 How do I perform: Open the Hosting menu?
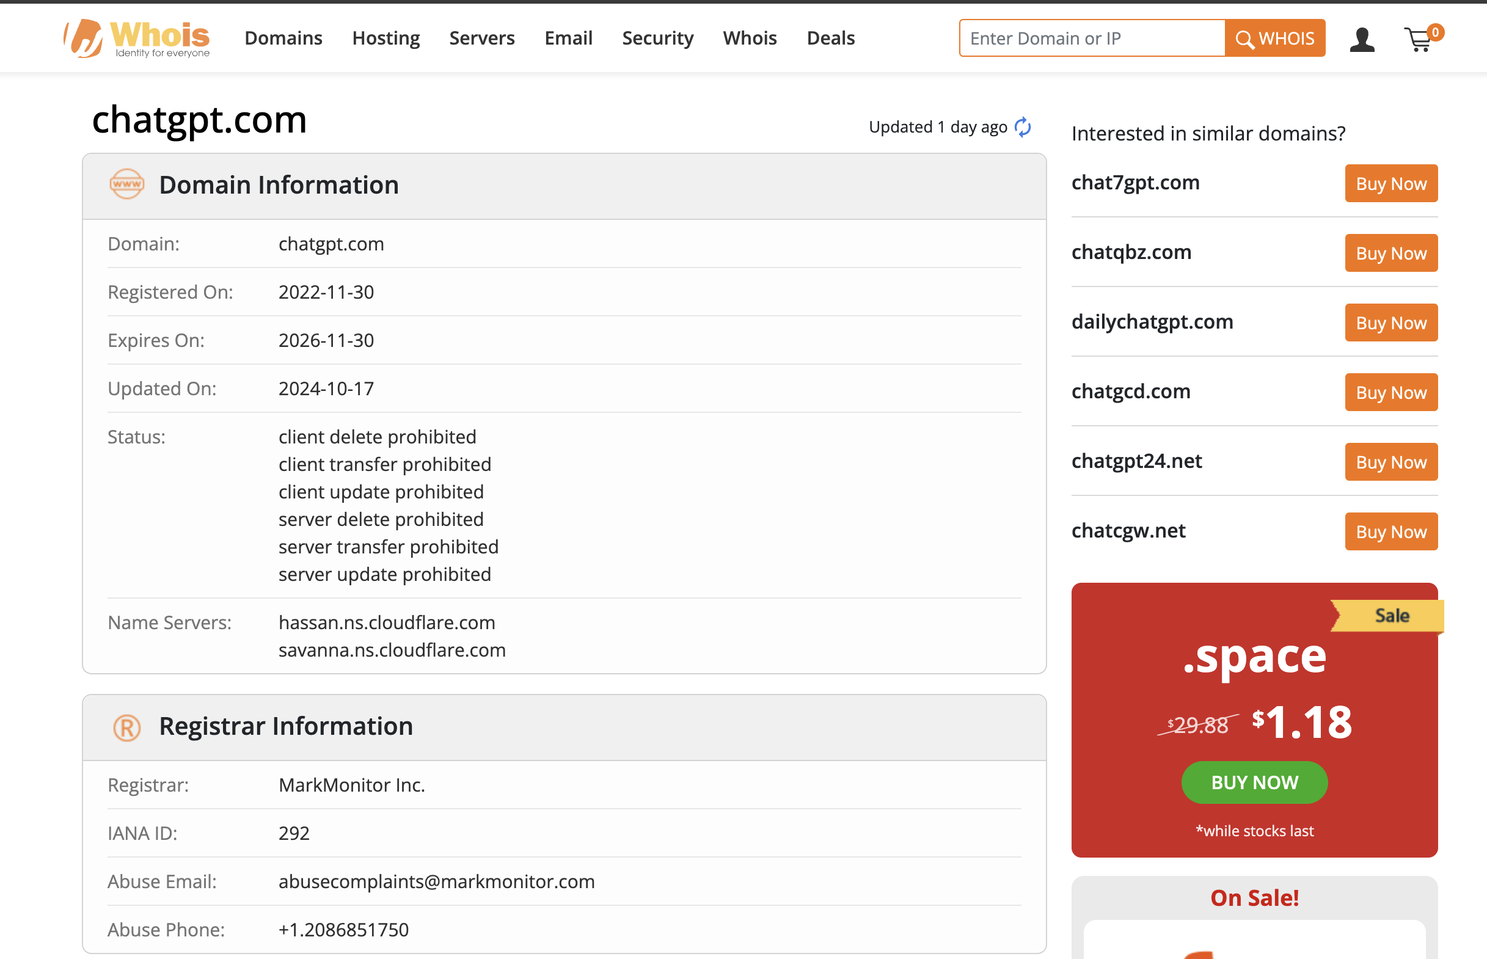point(385,38)
